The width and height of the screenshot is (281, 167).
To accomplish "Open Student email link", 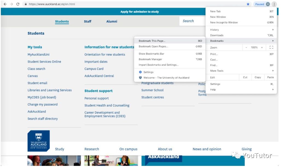I will click(x=37, y=83).
